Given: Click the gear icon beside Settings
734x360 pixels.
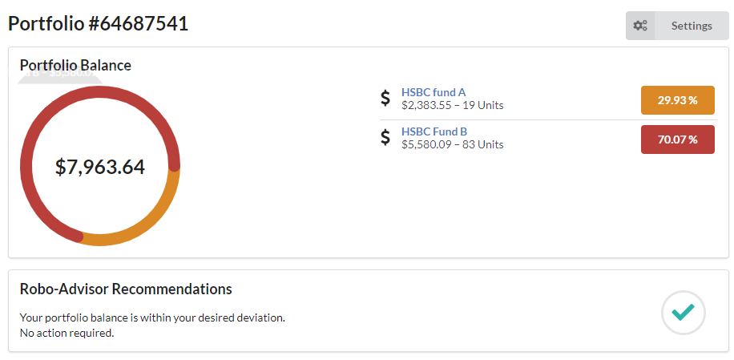Looking at the screenshot, I should coord(640,26).
